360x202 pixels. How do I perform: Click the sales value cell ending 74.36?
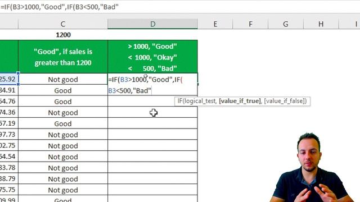point(9,112)
